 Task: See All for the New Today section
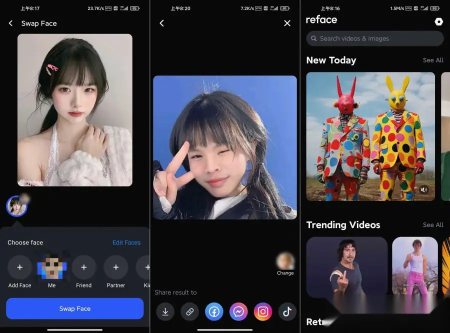[432, 60]
